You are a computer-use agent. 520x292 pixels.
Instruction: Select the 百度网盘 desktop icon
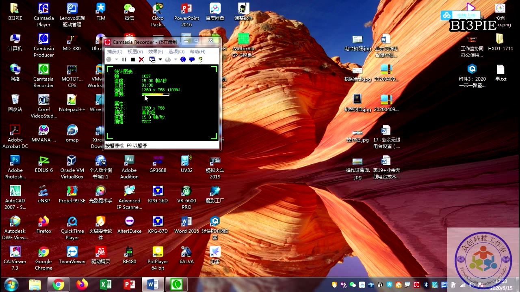point(215,12)
